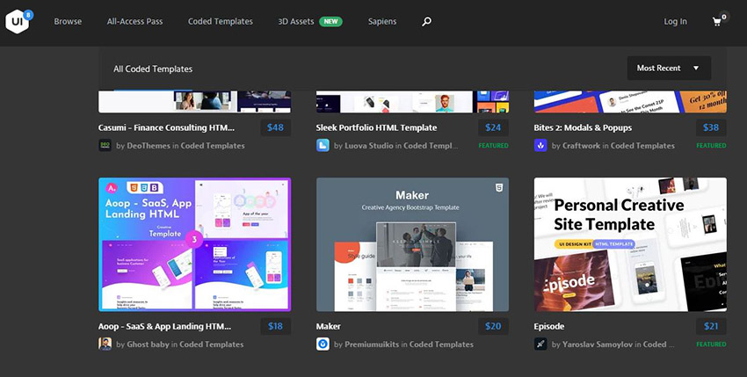Click the Log In link
747x377 pixels.
[x=675, y=21]
